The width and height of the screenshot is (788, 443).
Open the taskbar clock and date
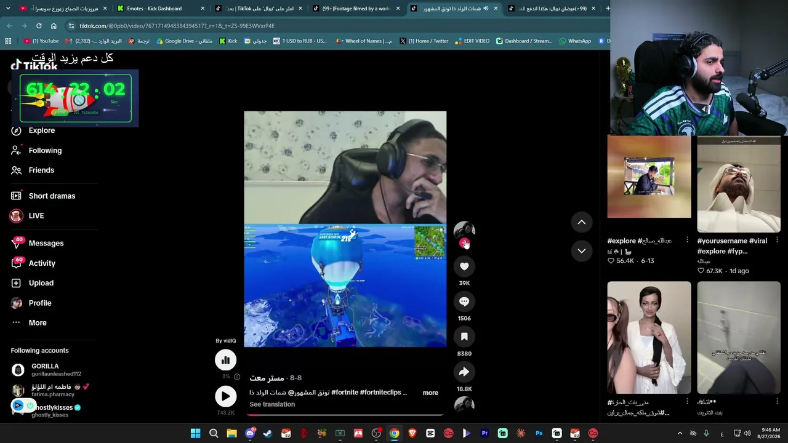coord(770,433)
